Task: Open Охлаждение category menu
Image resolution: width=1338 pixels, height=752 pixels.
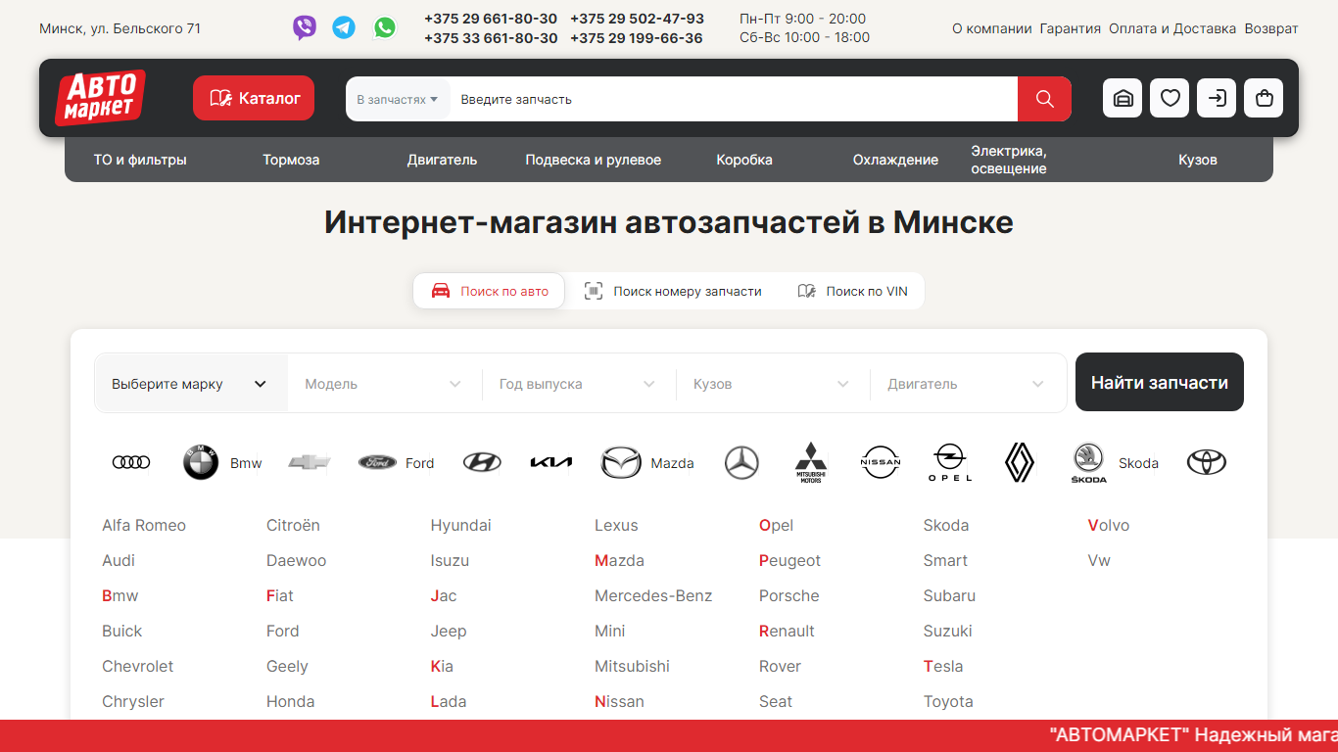Action: [x=895, y=160]
